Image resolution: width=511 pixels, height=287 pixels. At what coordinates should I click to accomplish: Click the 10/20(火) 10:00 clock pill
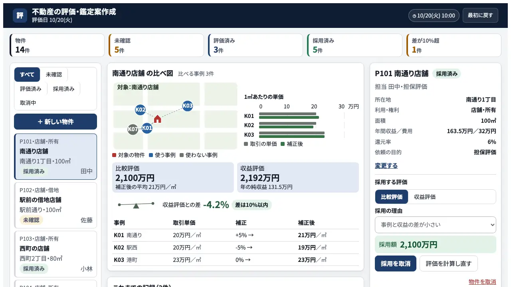[434, 16]
